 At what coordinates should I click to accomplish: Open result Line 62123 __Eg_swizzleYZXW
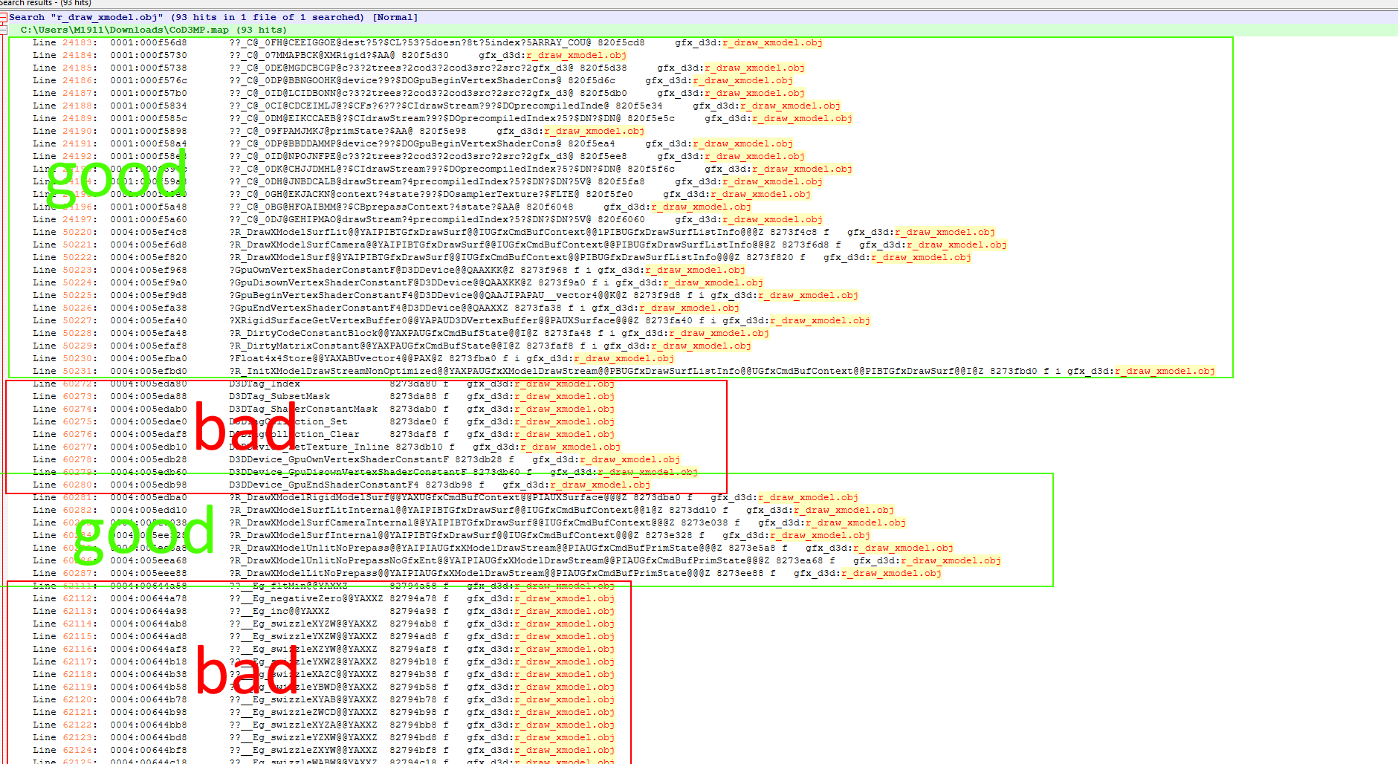(x=323, y=737)
